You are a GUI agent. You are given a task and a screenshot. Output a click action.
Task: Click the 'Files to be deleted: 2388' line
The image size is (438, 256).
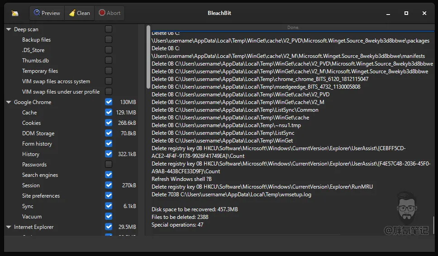click(180, 217)
